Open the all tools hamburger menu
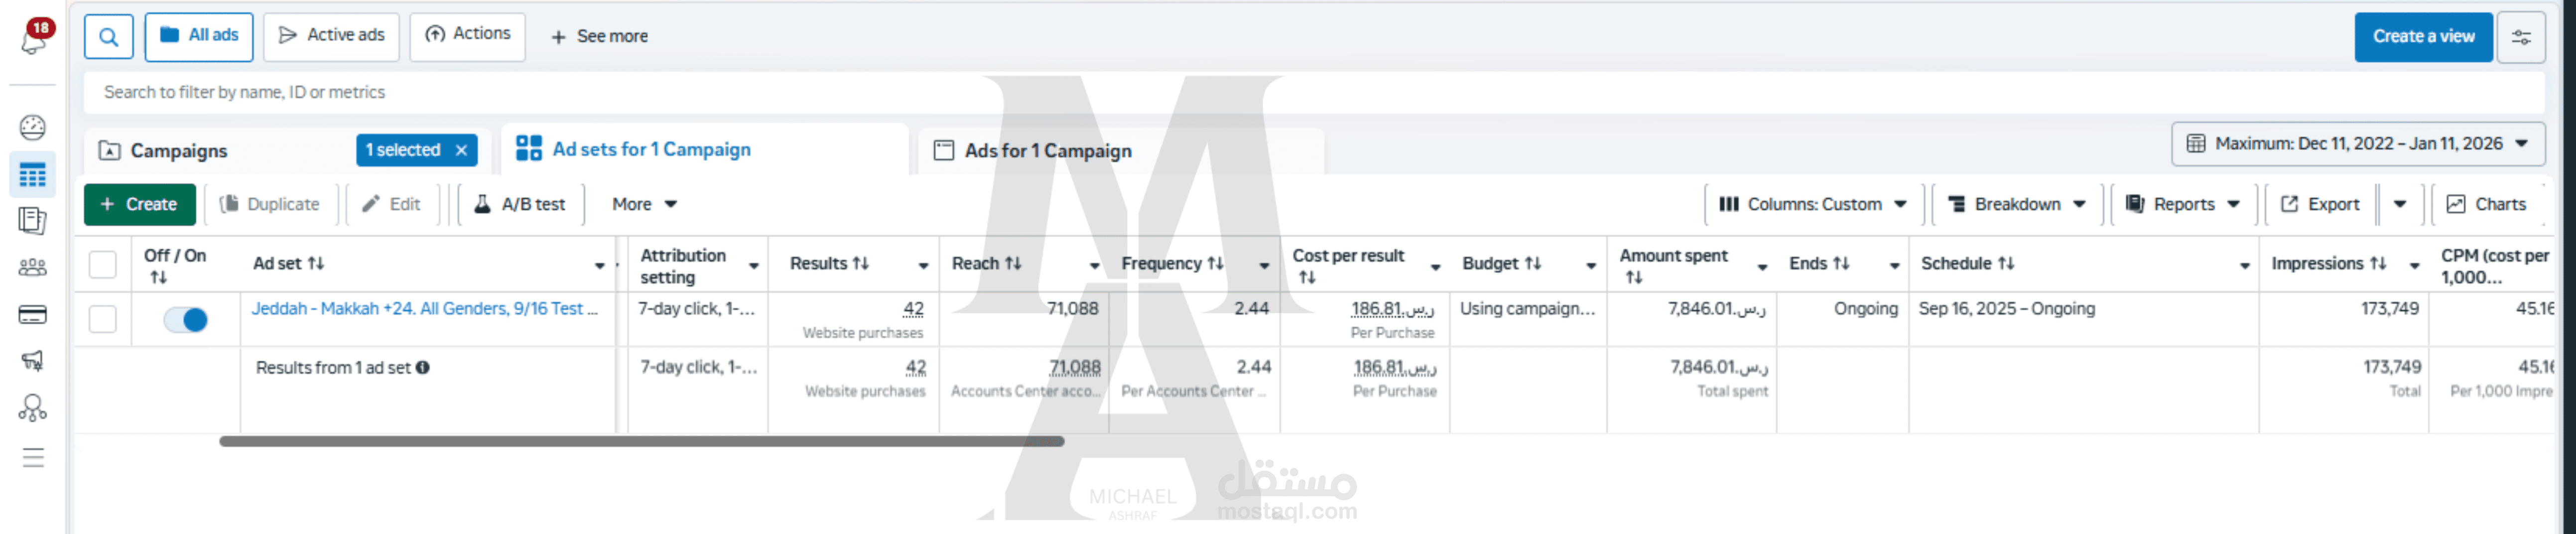 click(33, 458)
